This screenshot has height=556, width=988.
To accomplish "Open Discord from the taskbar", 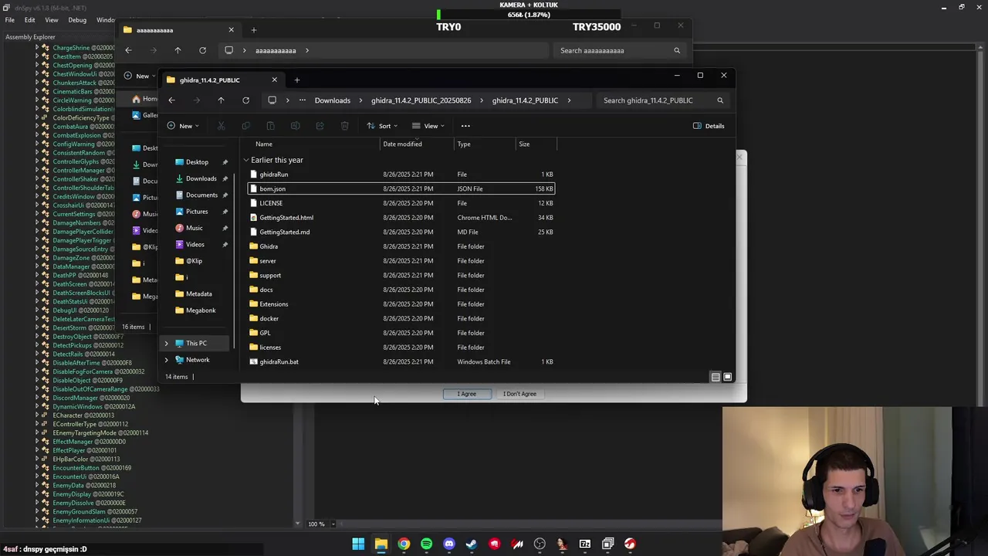I will tap(449, 544).
